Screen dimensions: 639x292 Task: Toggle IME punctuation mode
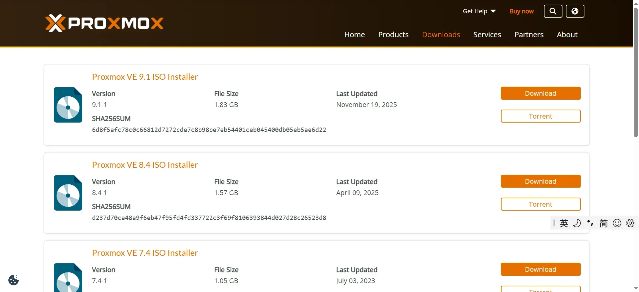click(x=590, y=223)
